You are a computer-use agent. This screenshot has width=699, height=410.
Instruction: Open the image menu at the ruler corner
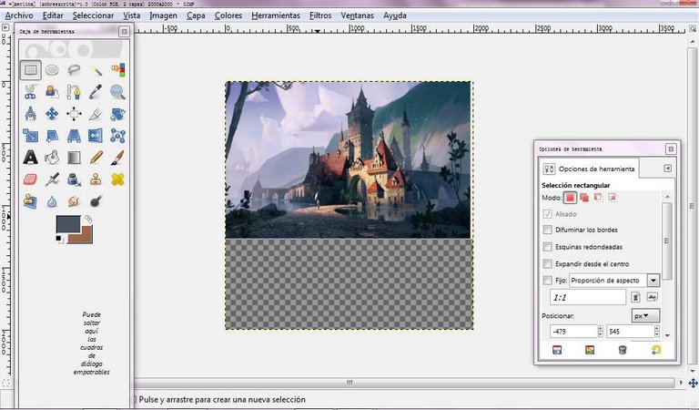pyautogui.click(x=5, y=27)
